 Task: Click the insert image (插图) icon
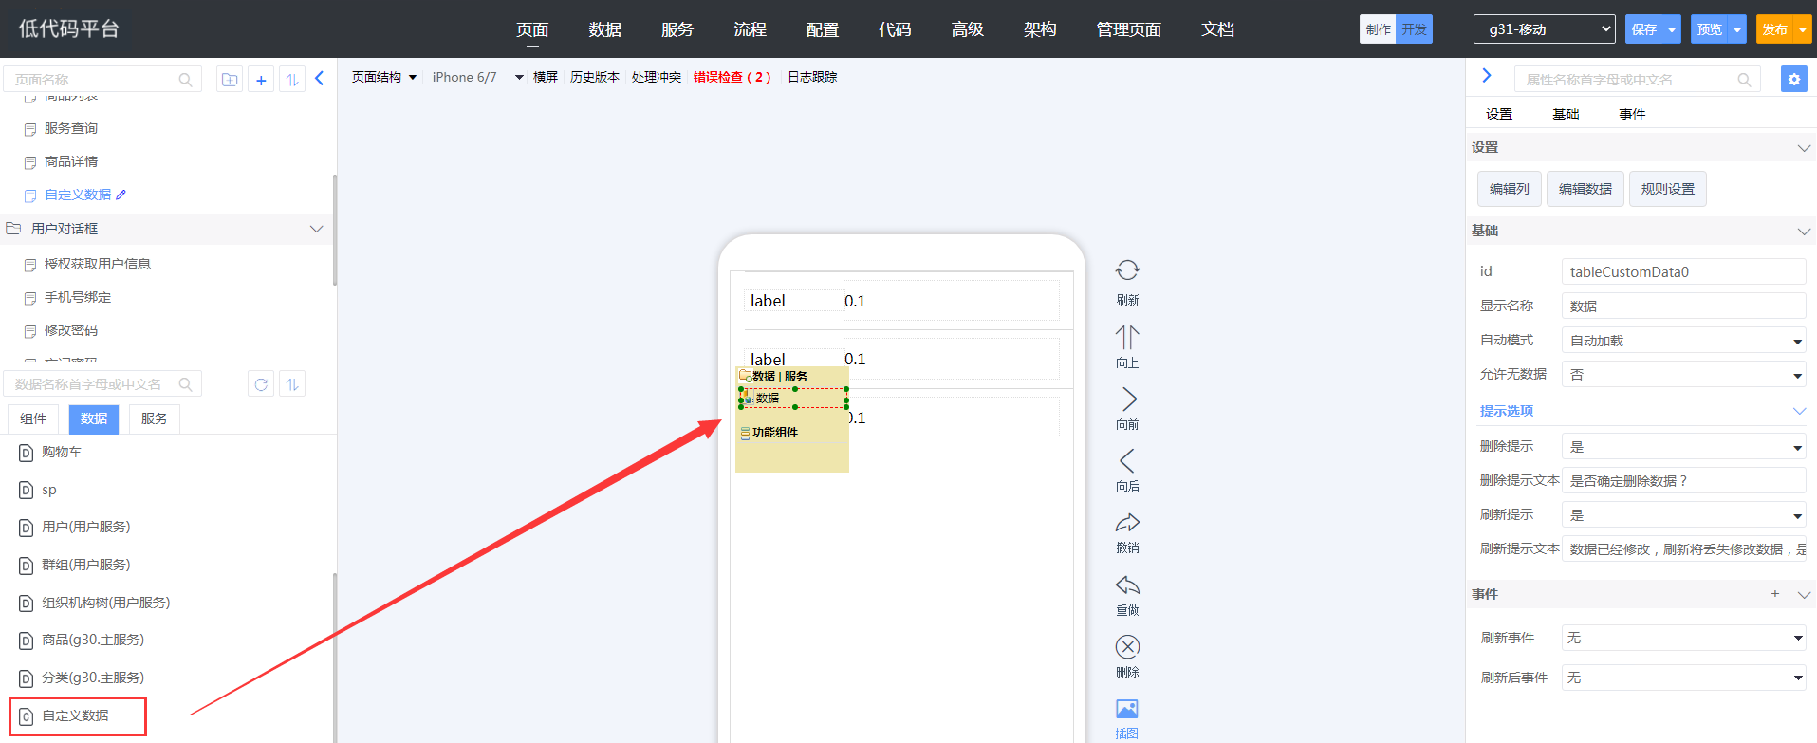point(1126,710)
